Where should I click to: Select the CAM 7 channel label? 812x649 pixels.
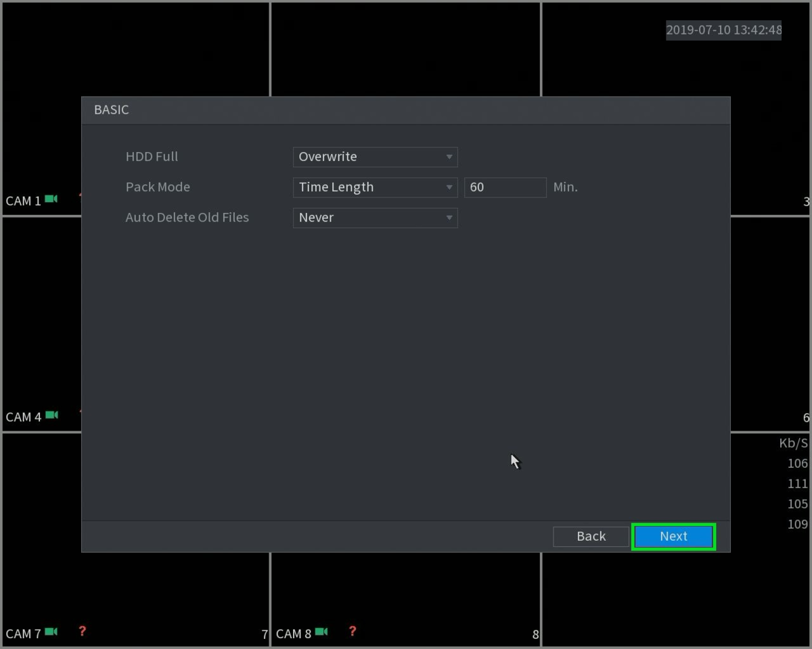[x=23, y=634]
